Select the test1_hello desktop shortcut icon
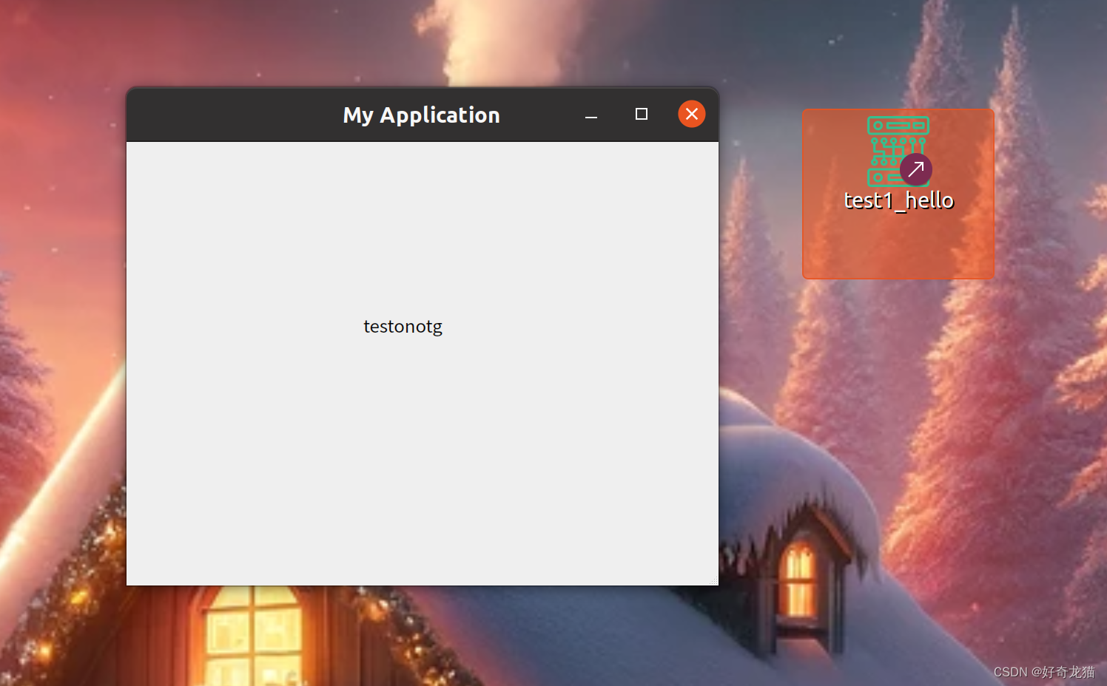Screen dimensions: 1107x686 point(898,151)
